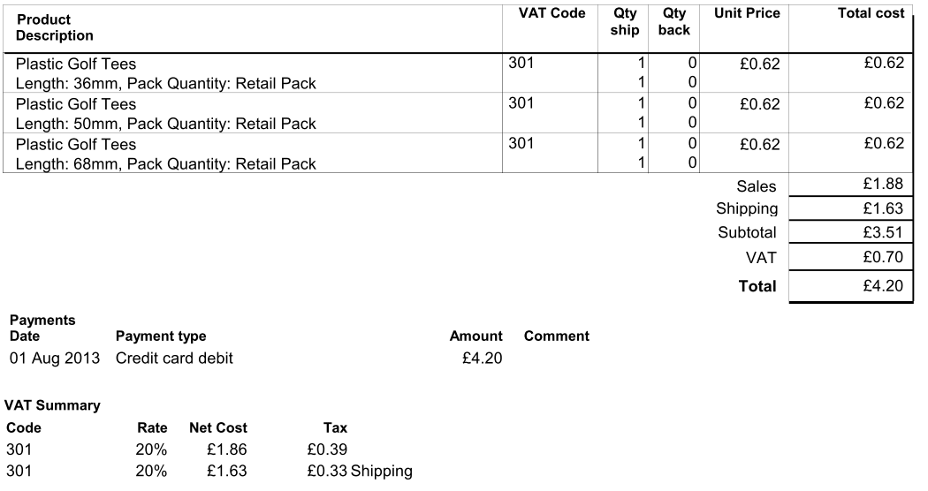Click the VAT amount £0.70
The width and height of the screenshot is (928, 491).
885,257
